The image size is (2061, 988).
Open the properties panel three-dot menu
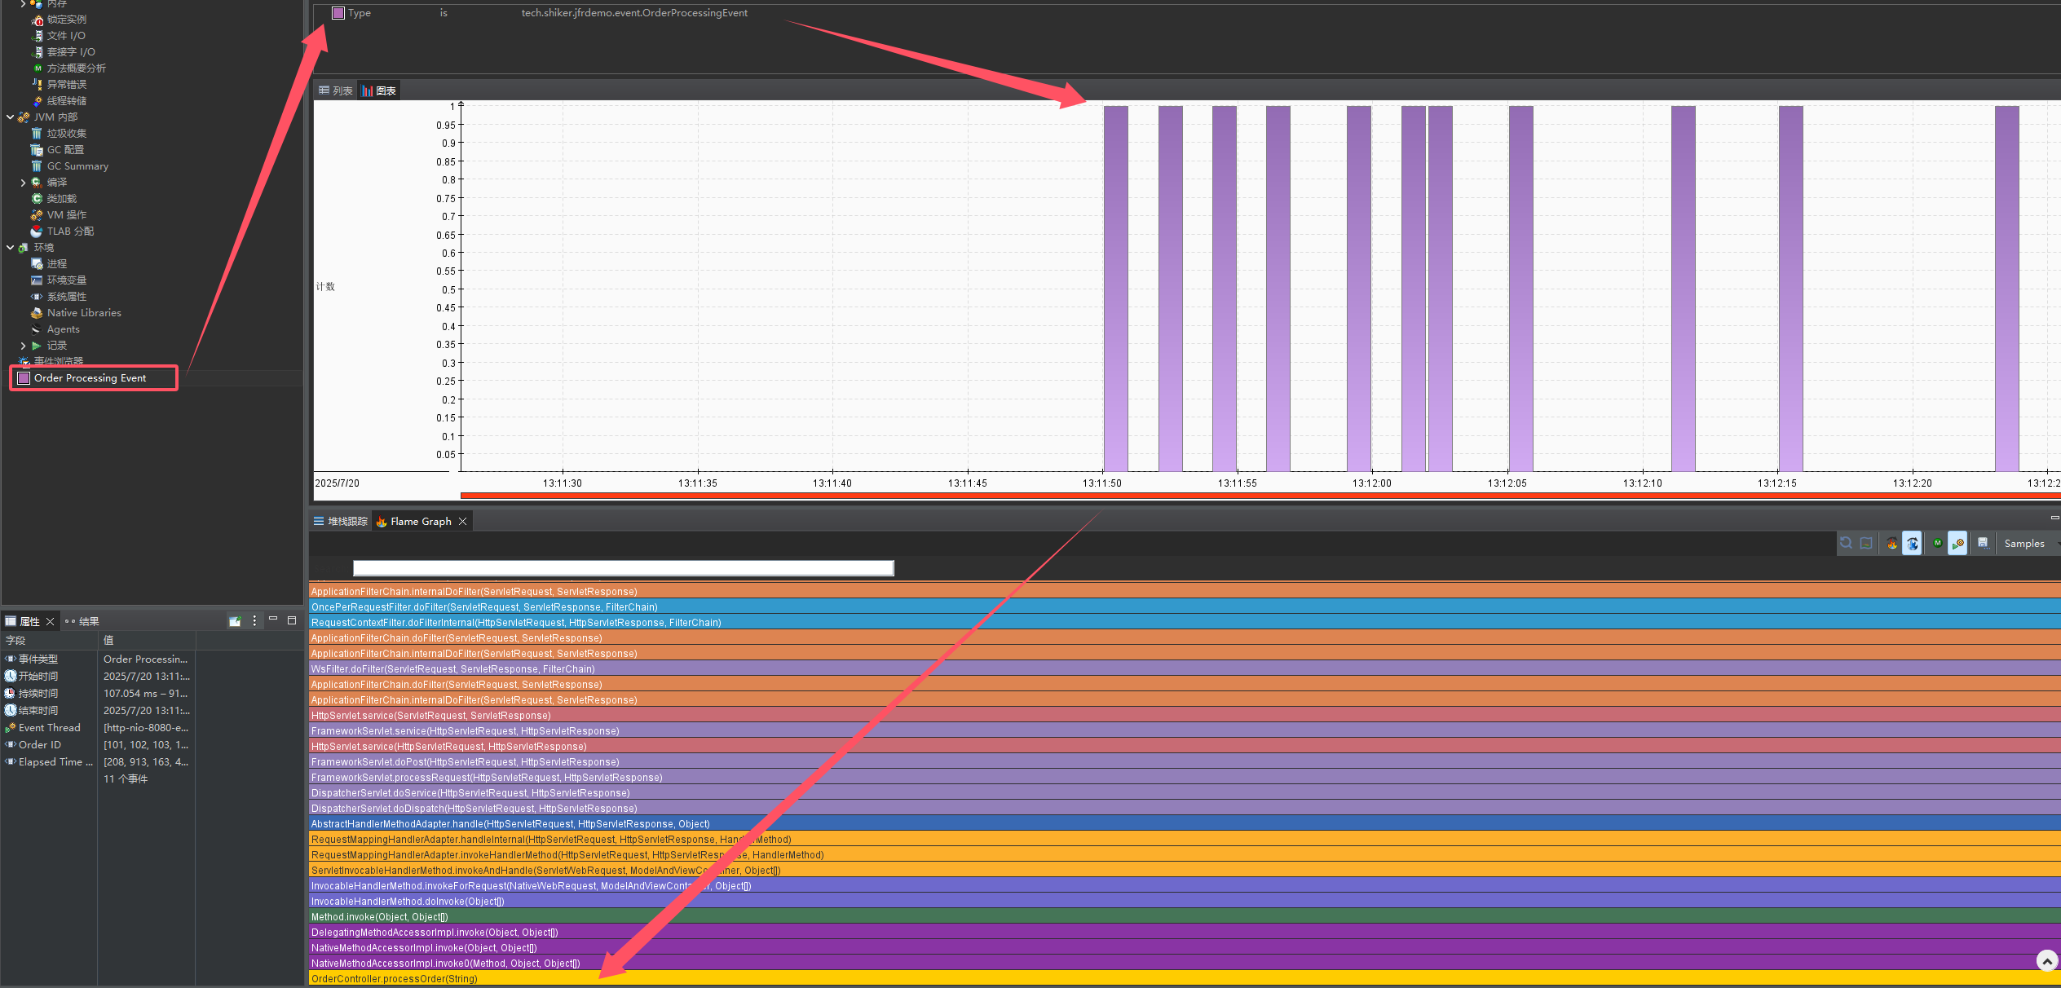pos(254,621)
